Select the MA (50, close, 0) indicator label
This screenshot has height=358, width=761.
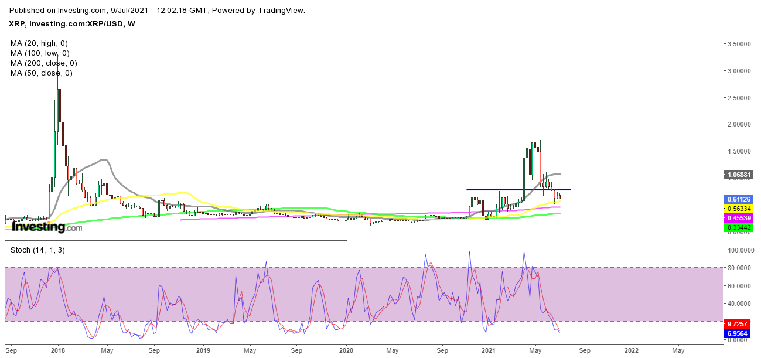point(41,73)
